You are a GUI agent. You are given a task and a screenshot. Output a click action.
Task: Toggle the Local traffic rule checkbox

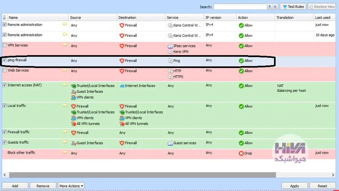coord(5,105)
